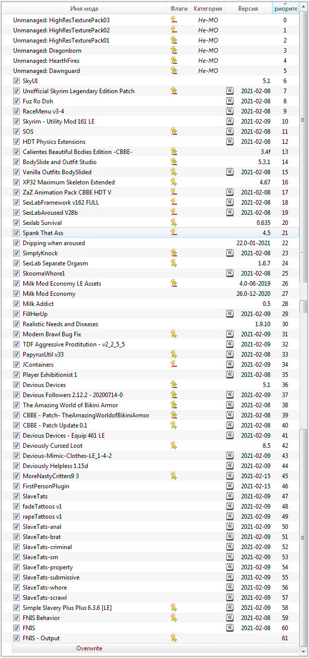Click the calendar icon in the FillHerUp row
Screen dimensions: 309x658
pos(230,314)
